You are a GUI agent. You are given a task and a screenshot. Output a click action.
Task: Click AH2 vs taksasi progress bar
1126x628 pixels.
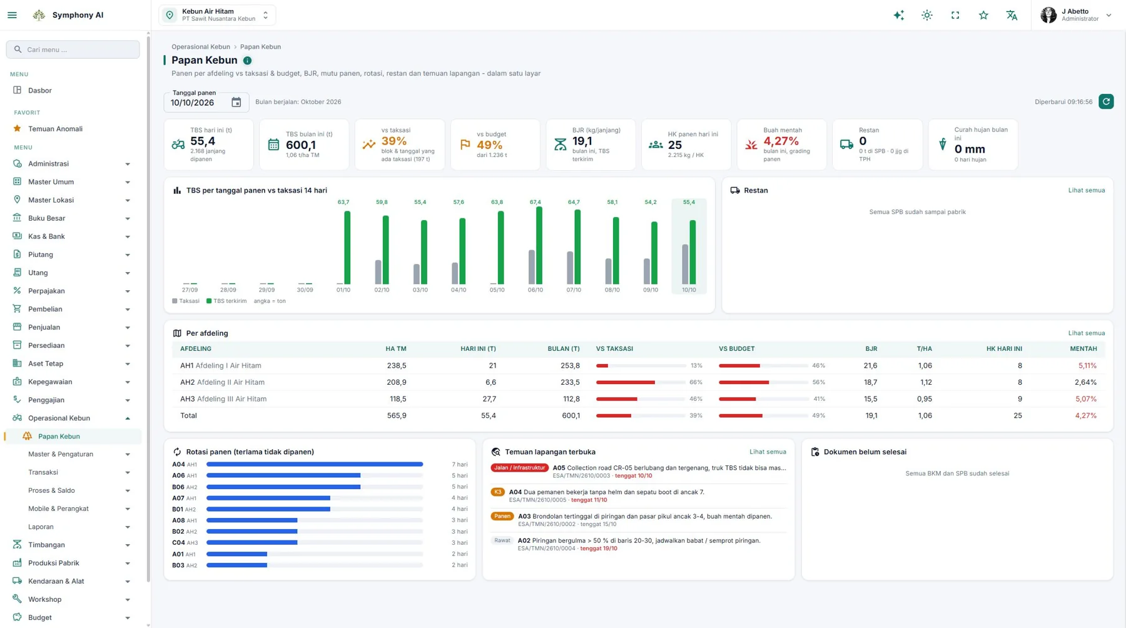[641, 382]
